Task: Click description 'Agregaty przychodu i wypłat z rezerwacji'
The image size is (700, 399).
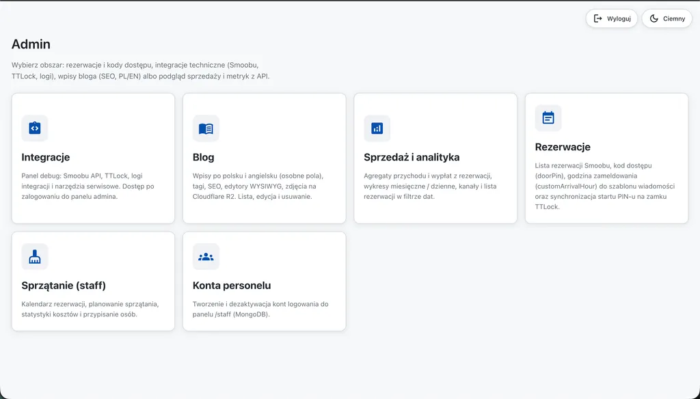Action: (x=430, y=186)
